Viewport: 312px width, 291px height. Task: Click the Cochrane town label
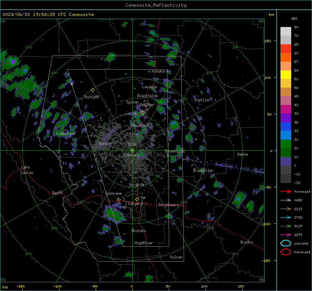113,193
